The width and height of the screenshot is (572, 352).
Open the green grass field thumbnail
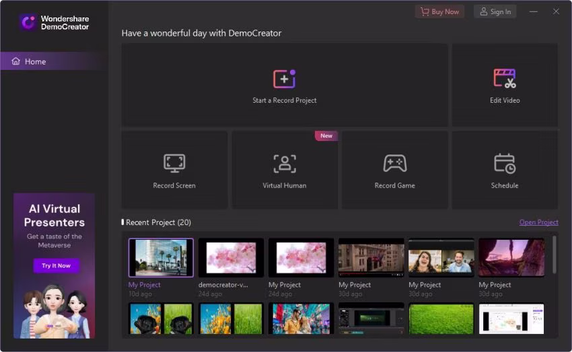pyautogui.click(x=441, y=318)
